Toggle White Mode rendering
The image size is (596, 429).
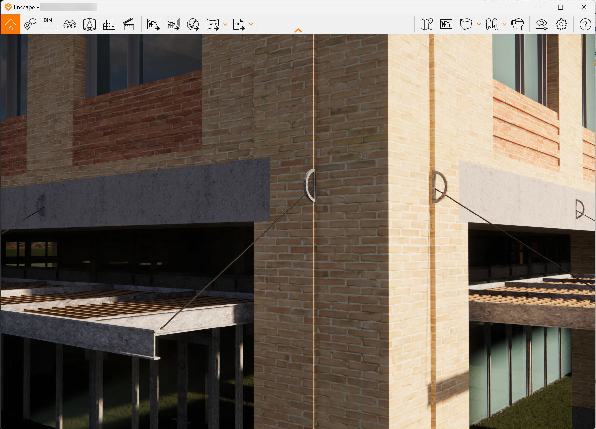[466, 24]
